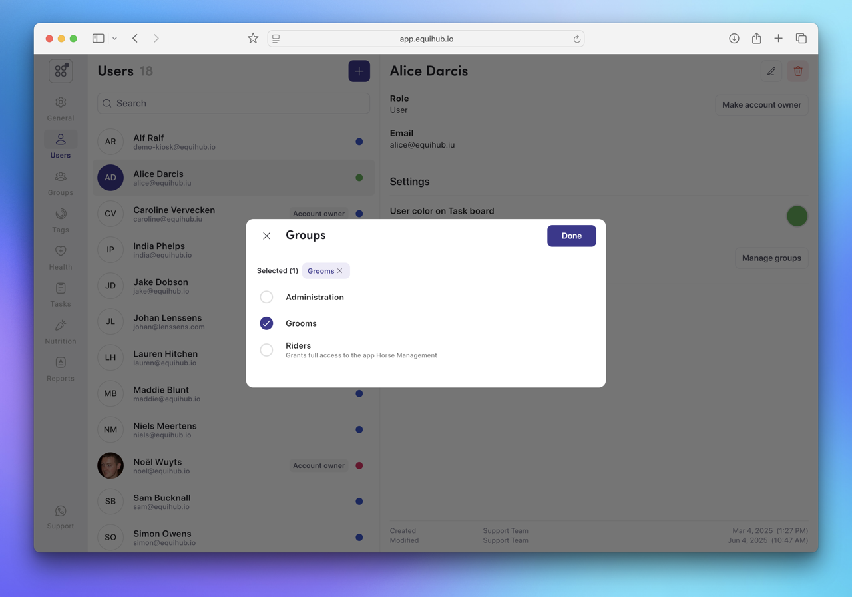Screen dimensions: 852x597
Task: Click the Make account owner button
Action: click(x=761, y=105)
